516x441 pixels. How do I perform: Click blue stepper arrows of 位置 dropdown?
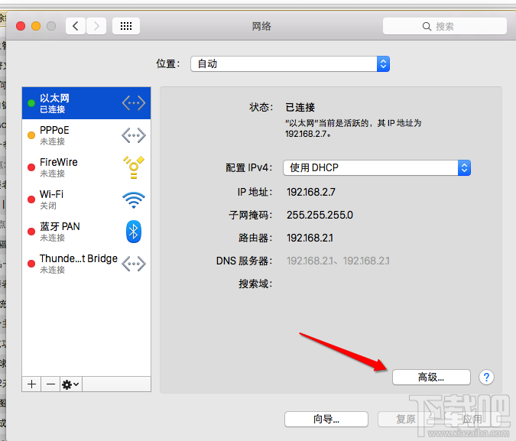point(383,64)
